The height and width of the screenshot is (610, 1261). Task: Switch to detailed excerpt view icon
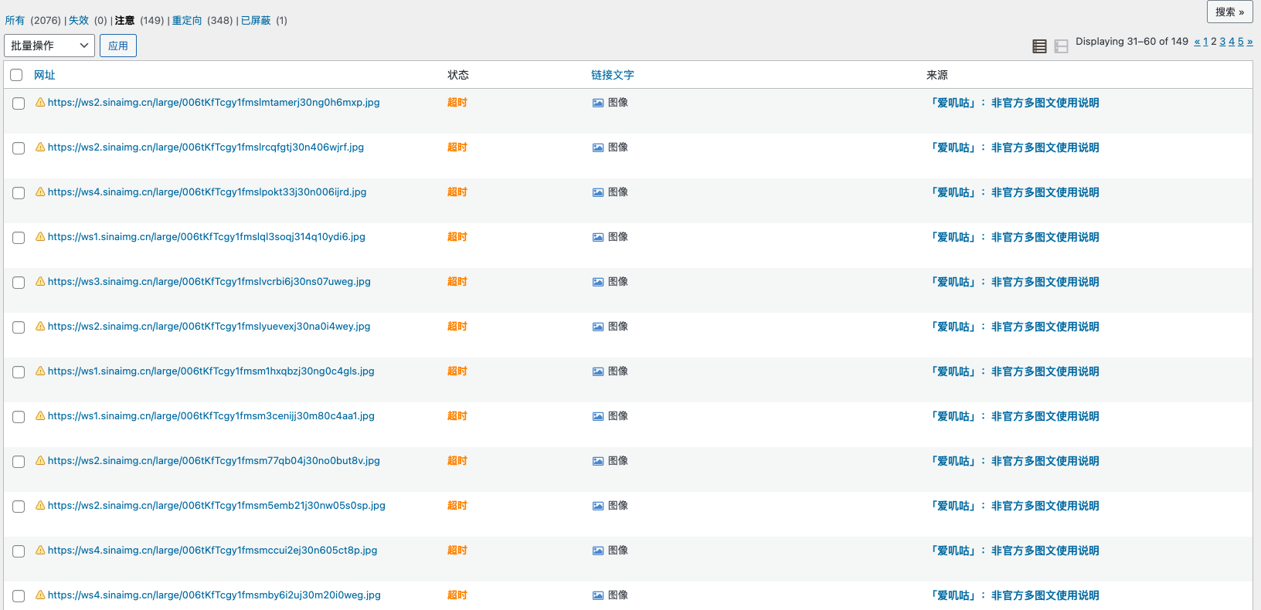coord(1061,46)
